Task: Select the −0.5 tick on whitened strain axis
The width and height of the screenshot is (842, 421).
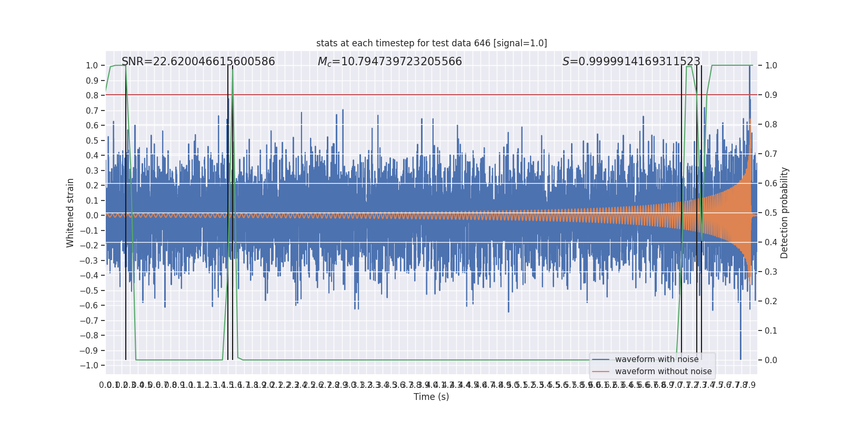Action: click(x=92, y=290)
